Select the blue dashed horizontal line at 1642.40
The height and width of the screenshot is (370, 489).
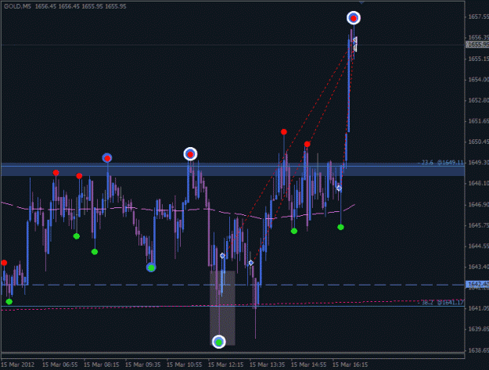[x=232, y=285]
